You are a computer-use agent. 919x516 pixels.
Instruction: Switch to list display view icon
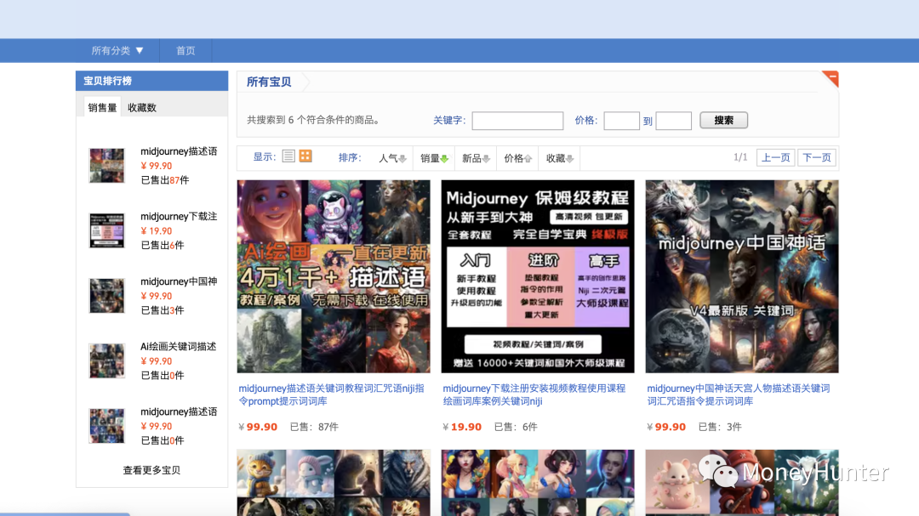click(288, 156)
